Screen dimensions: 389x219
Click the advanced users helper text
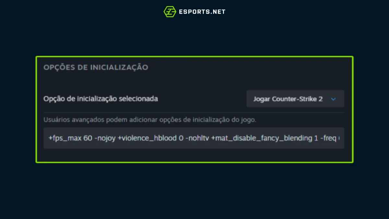pyautogui.click(x=150, y=119)
